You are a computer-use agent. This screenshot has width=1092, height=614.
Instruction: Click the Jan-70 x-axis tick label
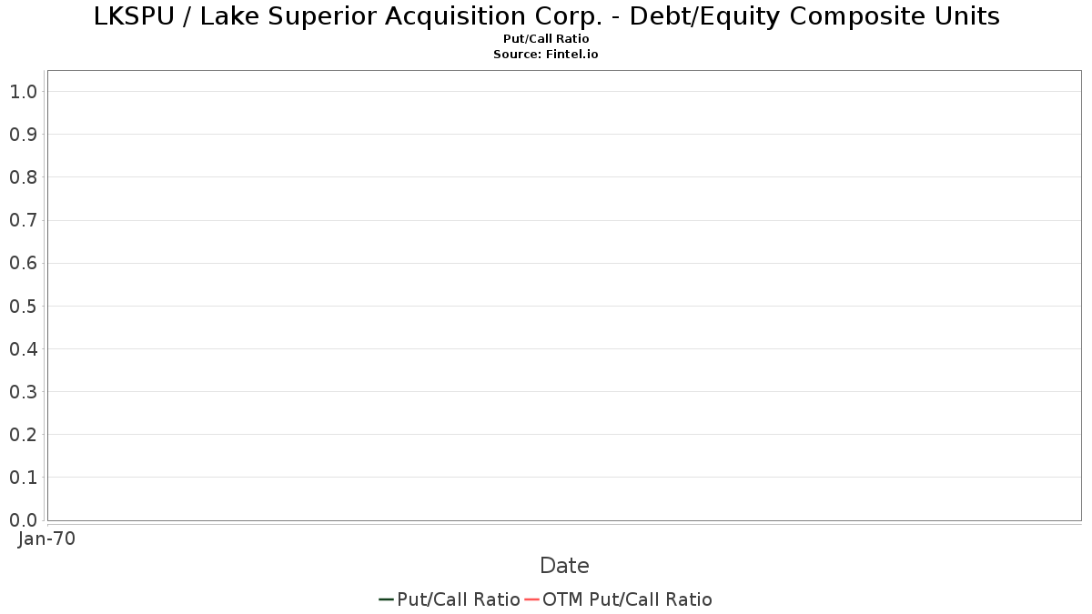pos(46,539)
